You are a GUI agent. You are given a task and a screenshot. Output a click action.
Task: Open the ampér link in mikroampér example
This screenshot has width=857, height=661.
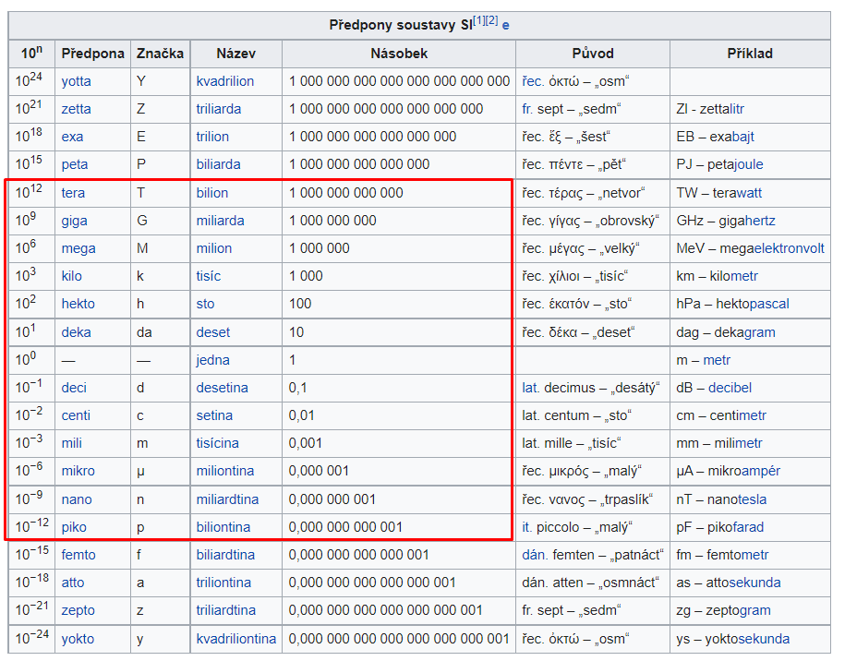[x=762, y=471]
